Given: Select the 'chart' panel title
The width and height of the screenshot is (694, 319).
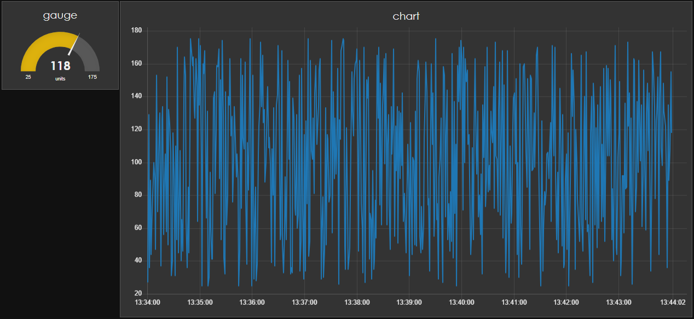Looking at the screenshot, I should [406, 16].
